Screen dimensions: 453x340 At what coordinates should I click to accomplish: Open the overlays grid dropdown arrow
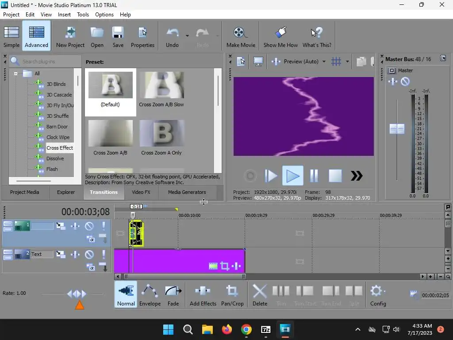coord(347,61)
